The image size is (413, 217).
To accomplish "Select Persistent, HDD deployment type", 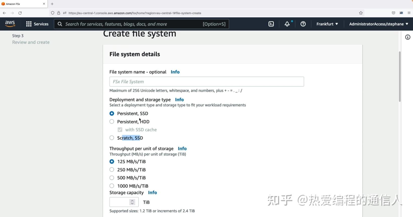I will (112, 122).
